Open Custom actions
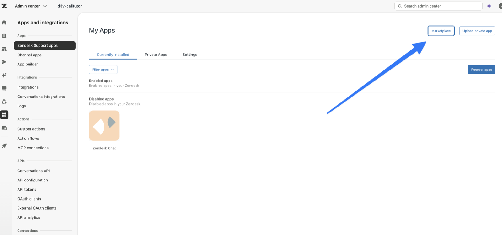Screen dimensions: 502x235 tap(31, 129)
